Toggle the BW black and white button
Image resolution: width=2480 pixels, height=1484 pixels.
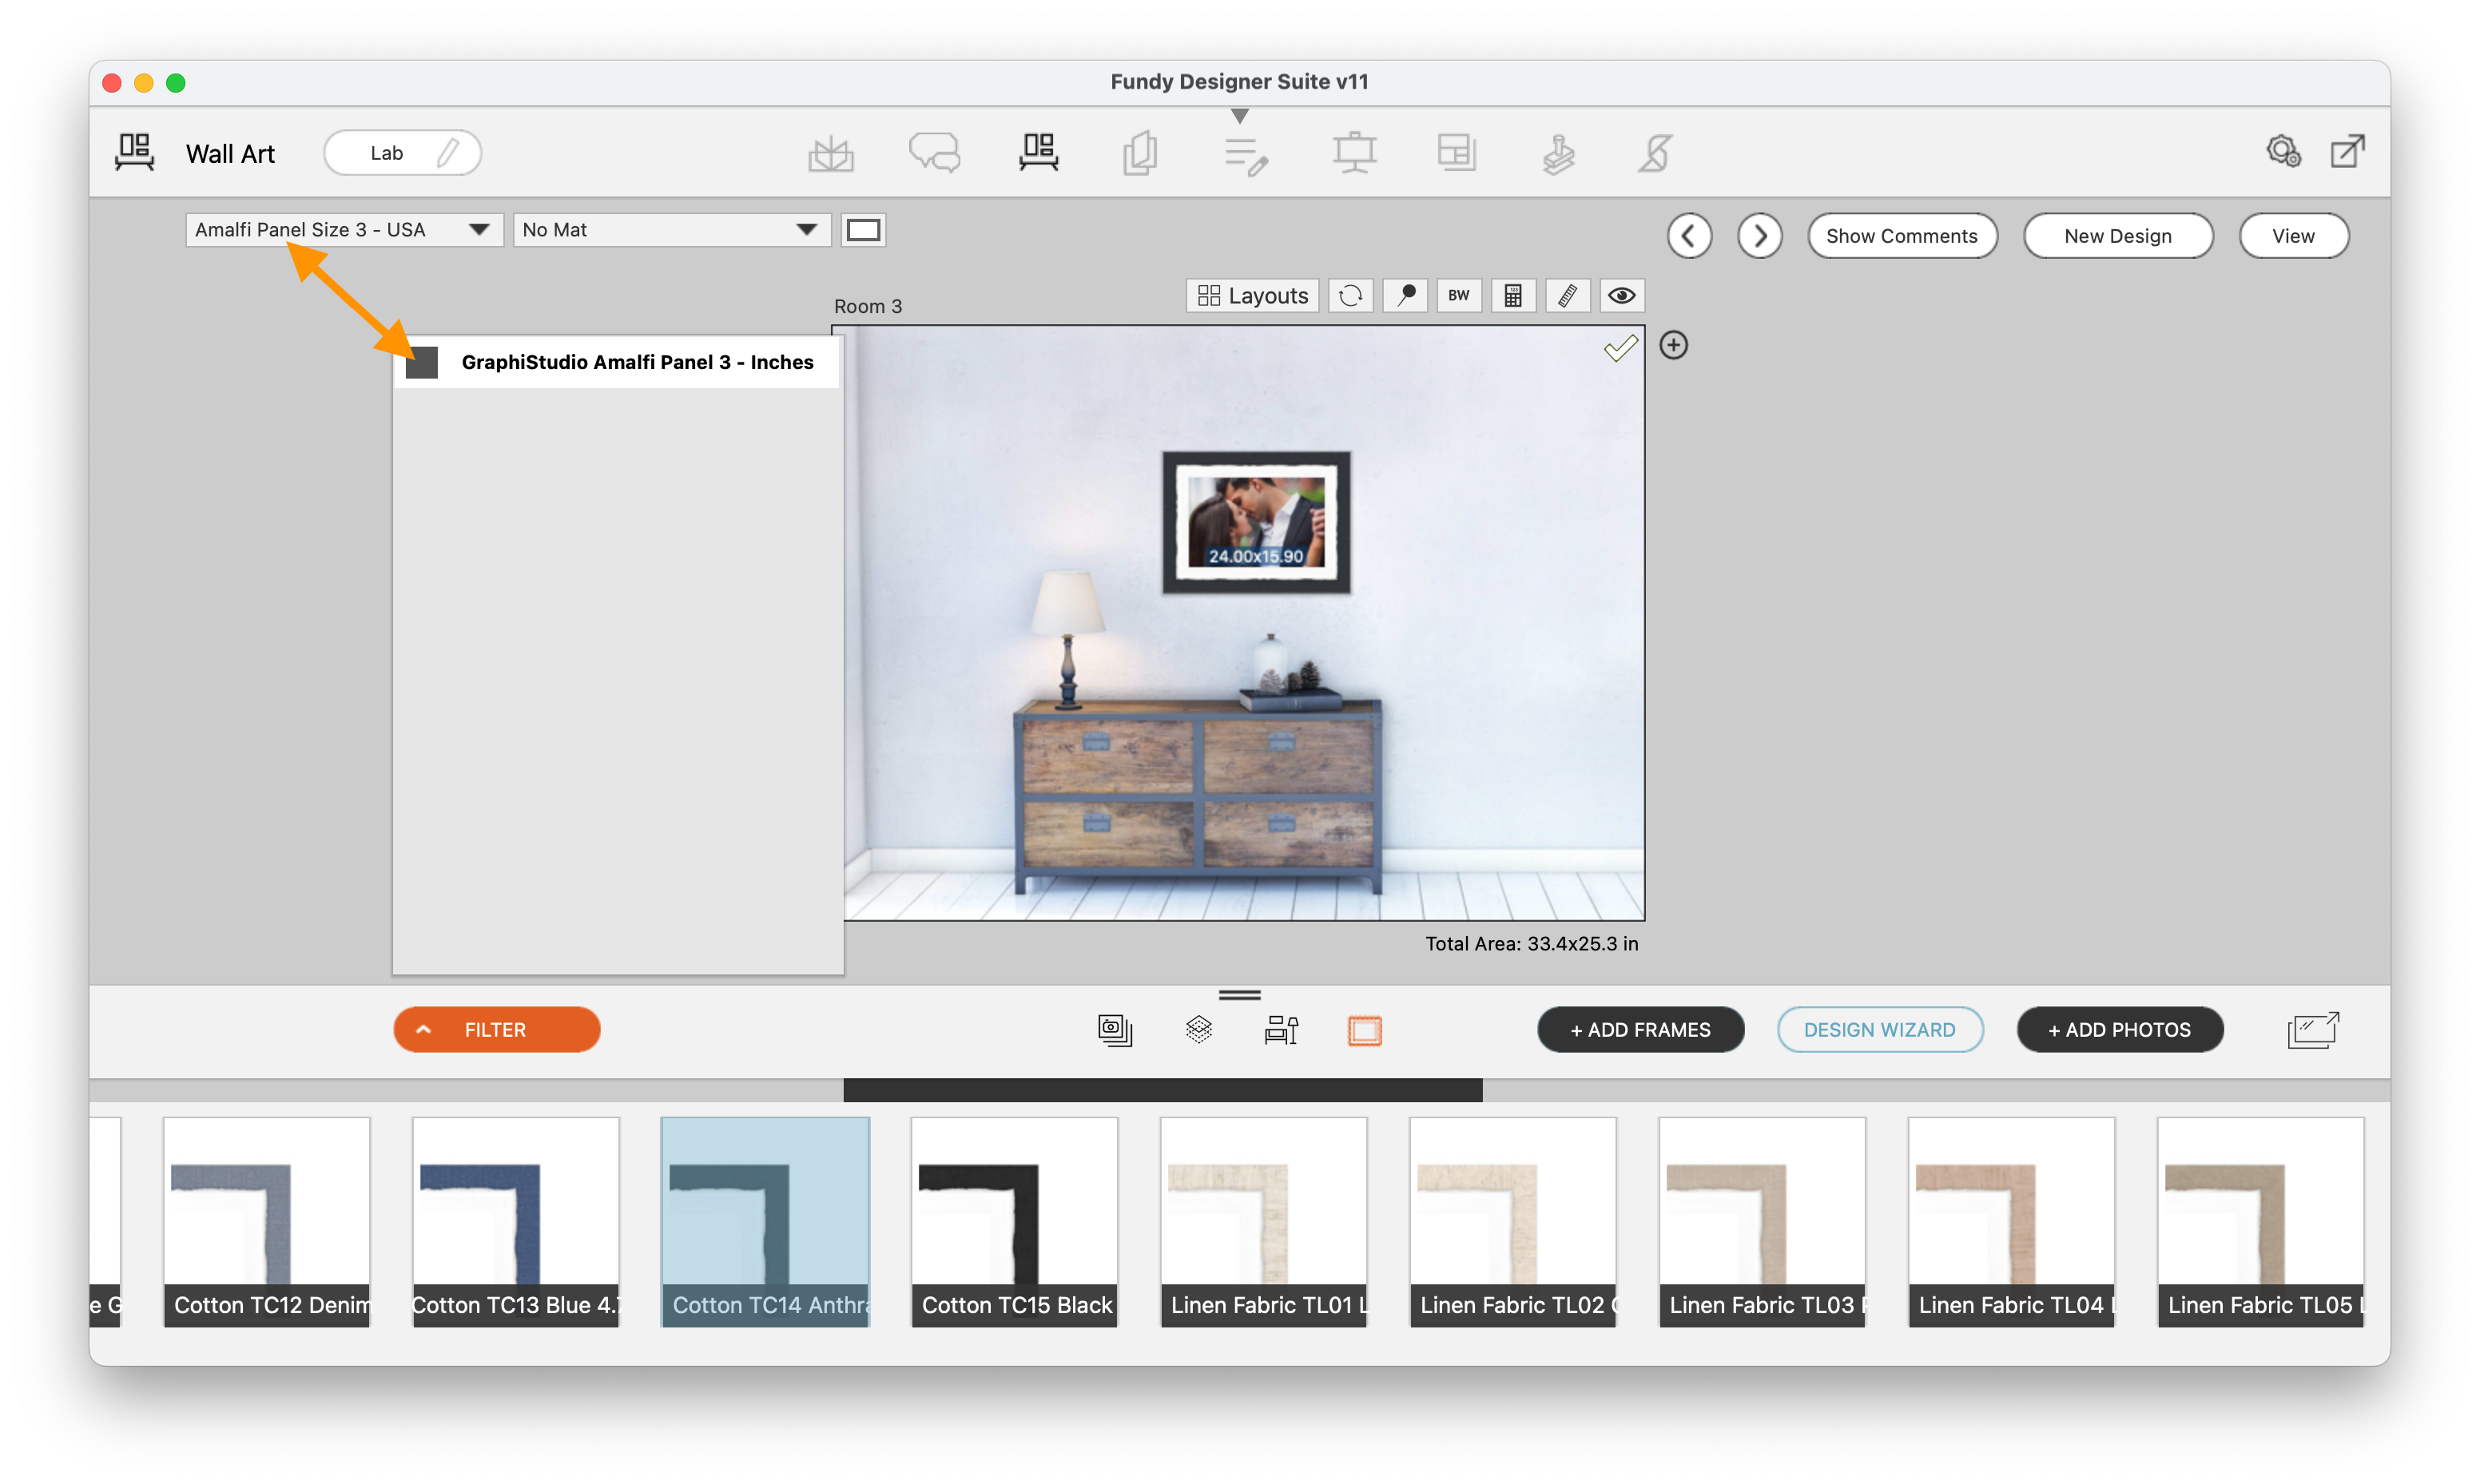tap(1458, 295)
